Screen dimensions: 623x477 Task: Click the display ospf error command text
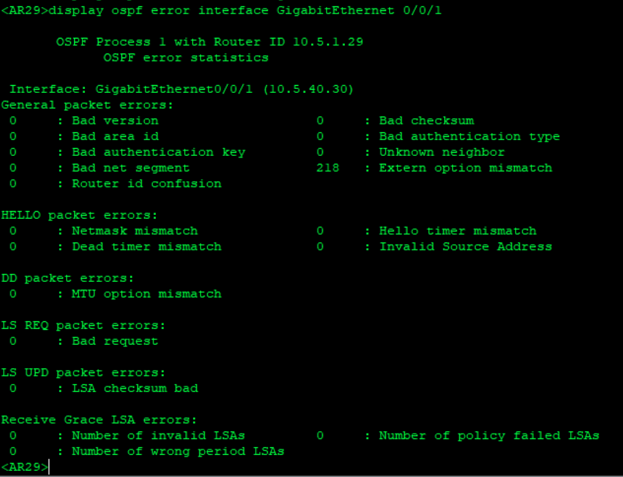coord(245,10)
